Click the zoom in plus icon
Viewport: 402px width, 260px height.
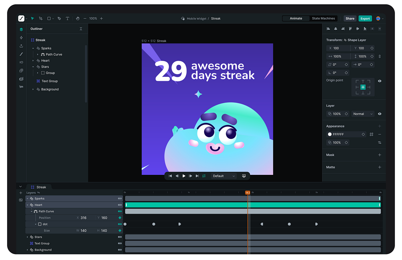pos(101,18)
